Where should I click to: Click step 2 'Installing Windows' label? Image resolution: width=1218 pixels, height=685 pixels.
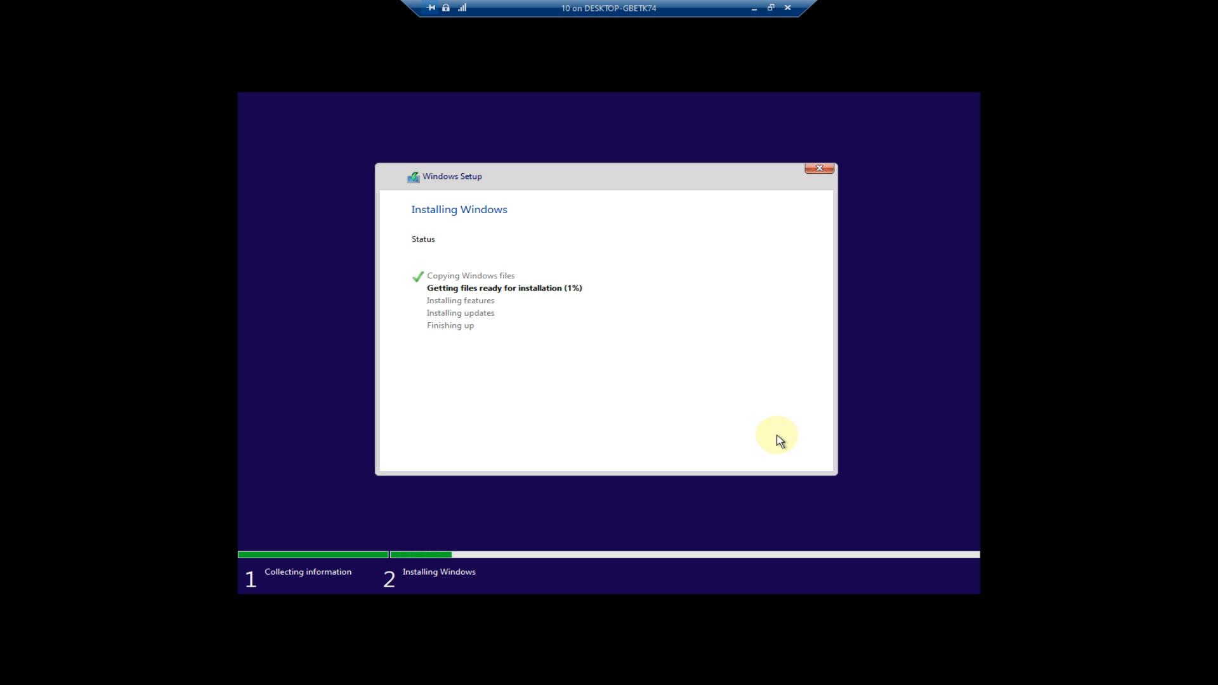tap(439, 572)
